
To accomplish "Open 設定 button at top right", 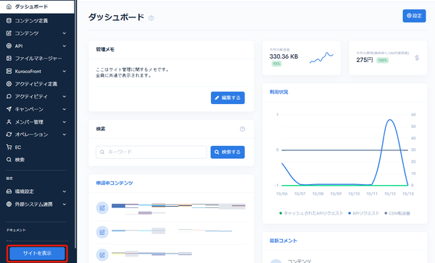I will (x=414, y=16).
